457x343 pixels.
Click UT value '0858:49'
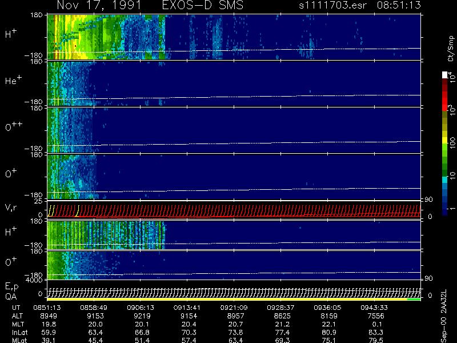(94, 308)
